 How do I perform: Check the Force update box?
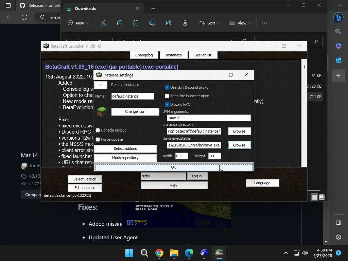[x=98, y=139]
